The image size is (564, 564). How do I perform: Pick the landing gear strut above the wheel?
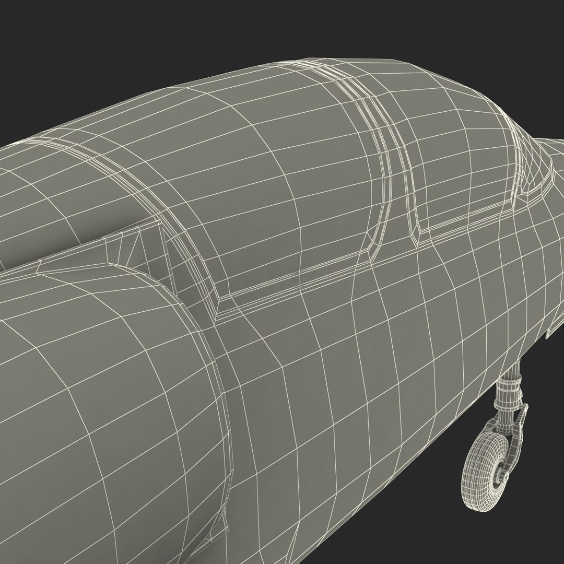point(510,396)
